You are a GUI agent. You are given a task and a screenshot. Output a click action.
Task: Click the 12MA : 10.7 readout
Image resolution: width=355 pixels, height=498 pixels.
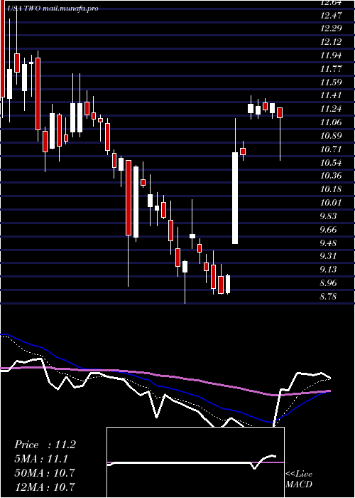45,487
